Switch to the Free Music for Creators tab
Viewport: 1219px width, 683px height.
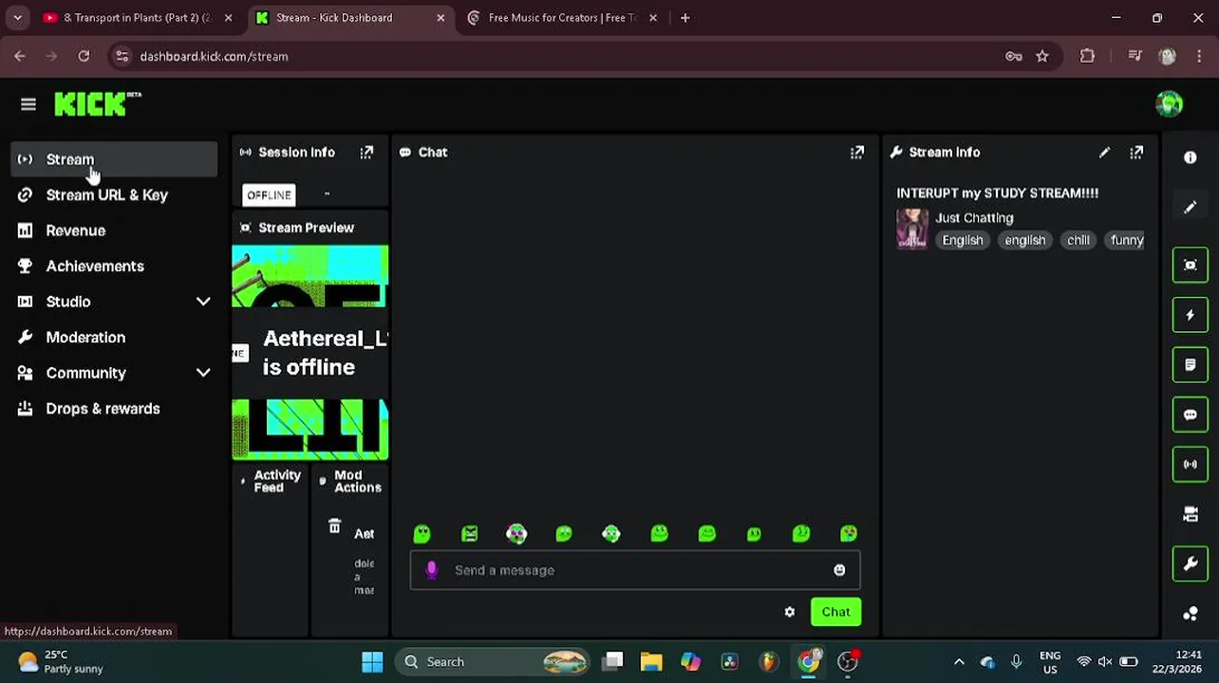tap(562, 18)
